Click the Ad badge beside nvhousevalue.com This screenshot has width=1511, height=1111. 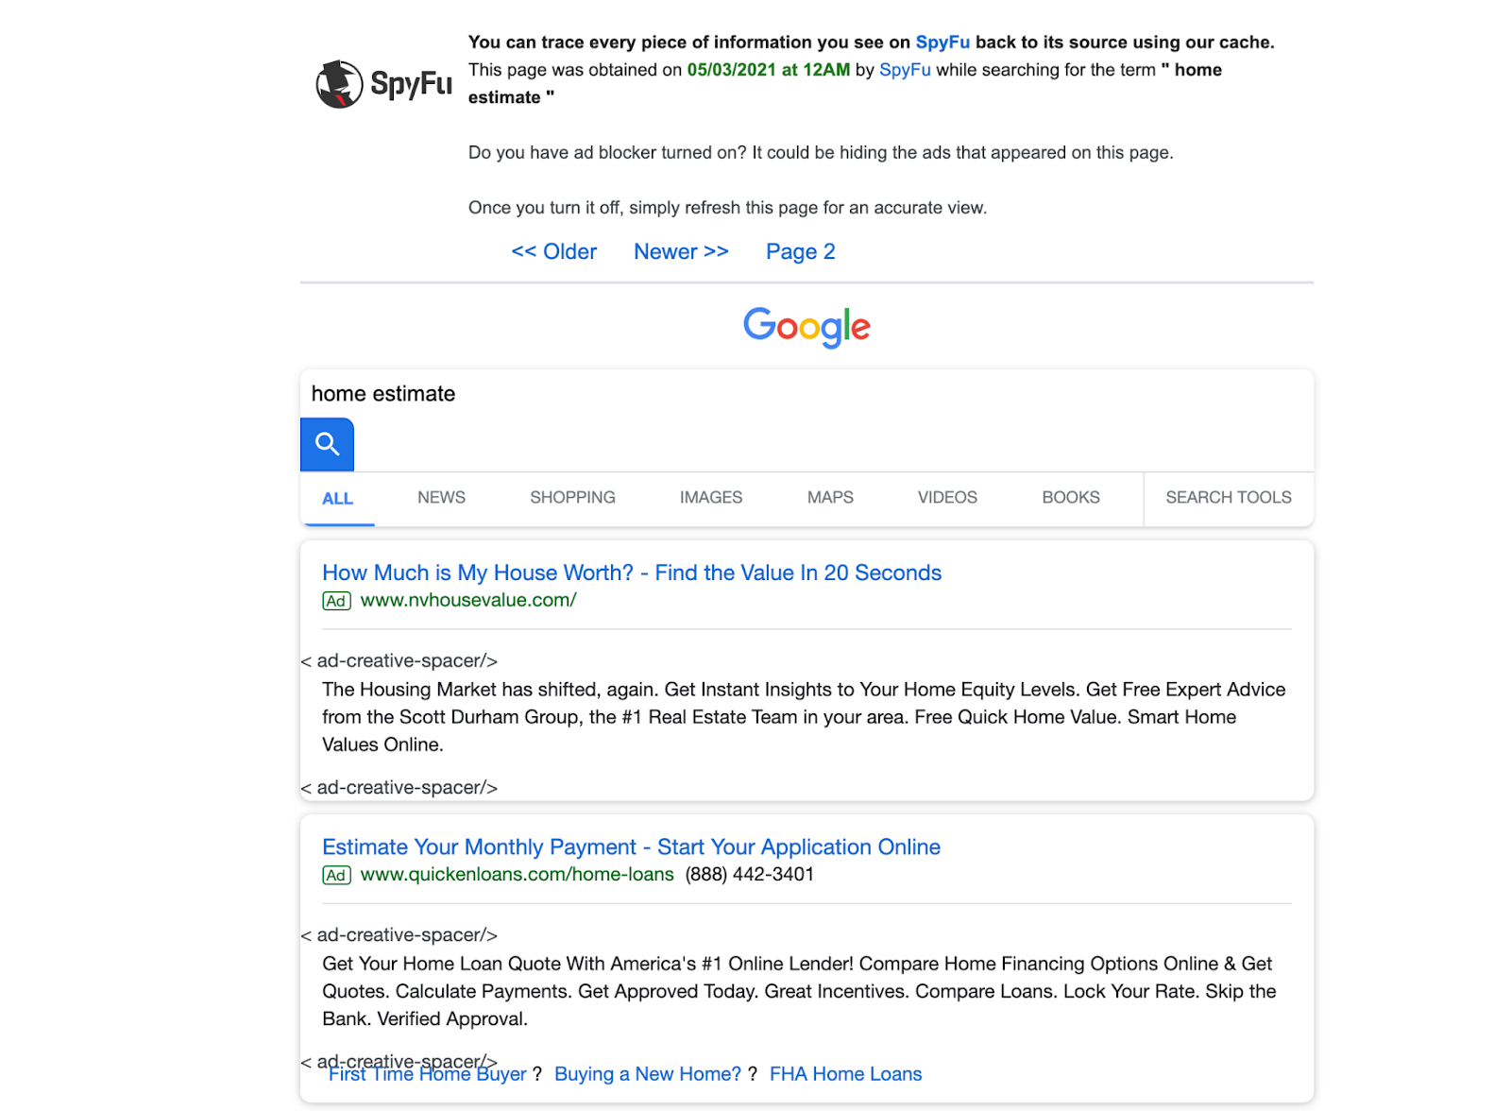coord(336,601)
